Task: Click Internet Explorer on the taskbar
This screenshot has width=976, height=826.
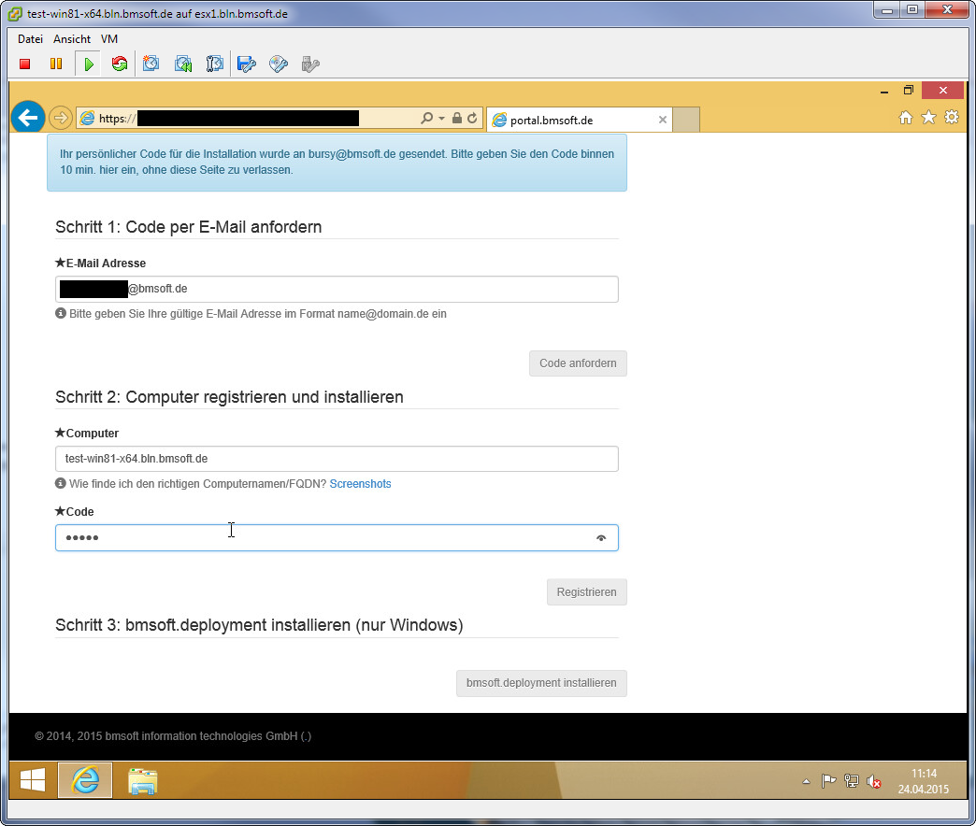Action: point(85,780)
